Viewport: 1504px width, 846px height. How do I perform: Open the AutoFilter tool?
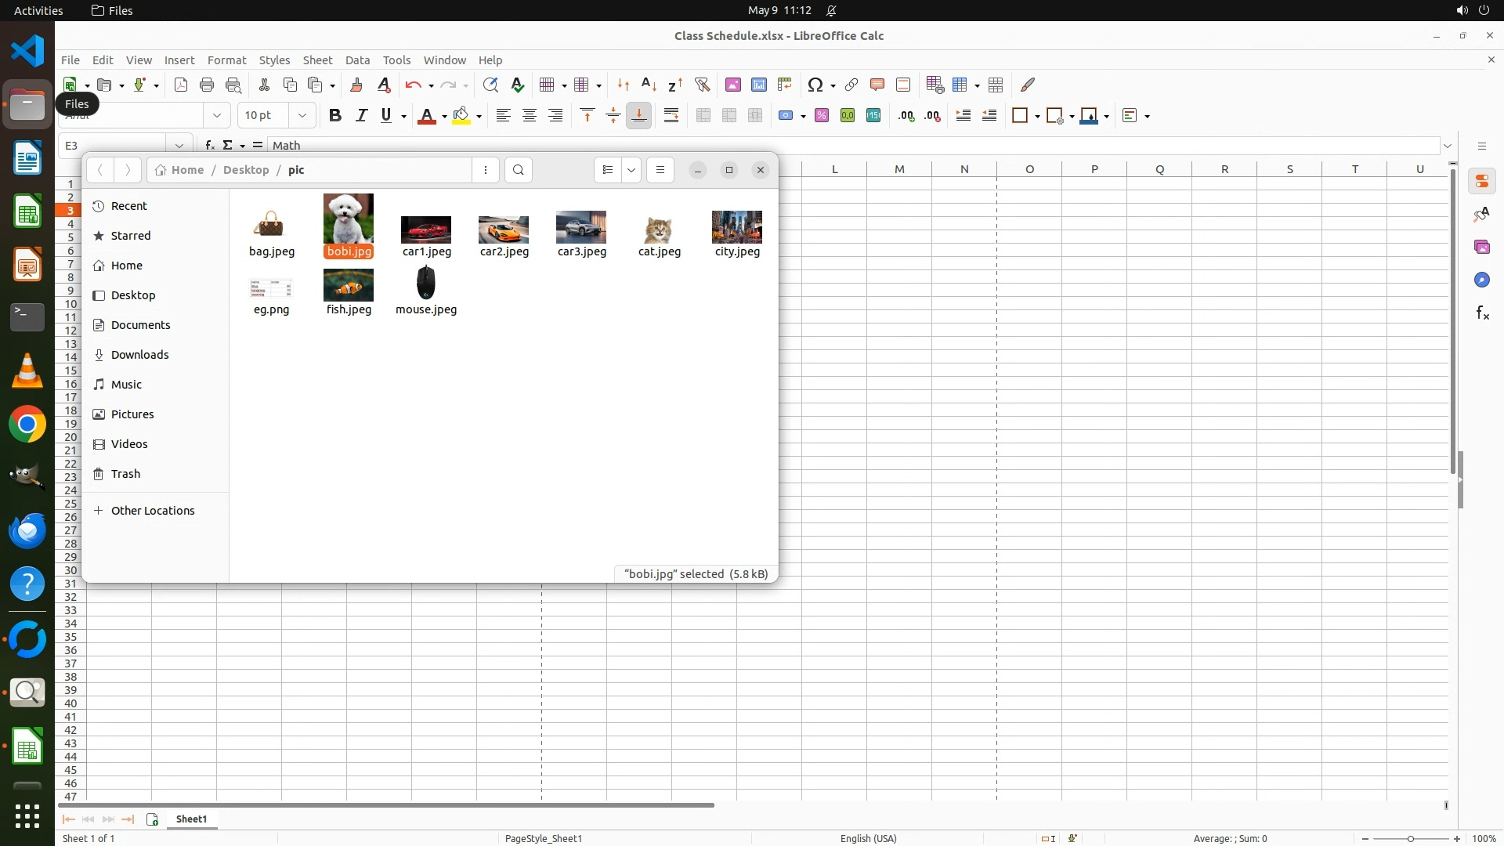click(702, 85)
